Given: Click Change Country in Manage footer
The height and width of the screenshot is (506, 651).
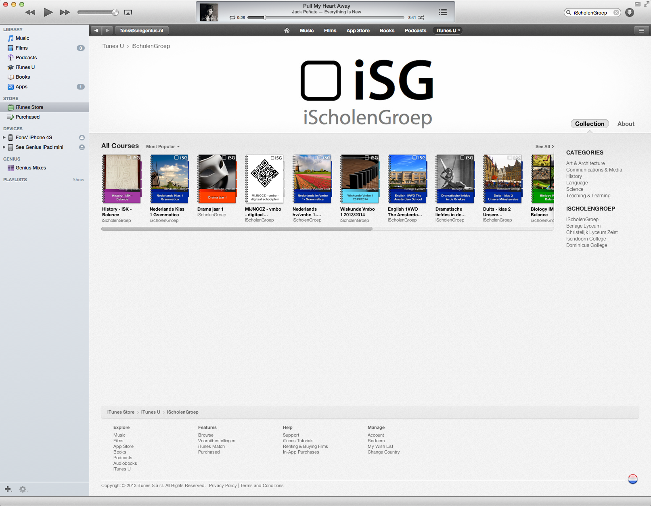Looking at the screenshot, I should click(383, 452).
